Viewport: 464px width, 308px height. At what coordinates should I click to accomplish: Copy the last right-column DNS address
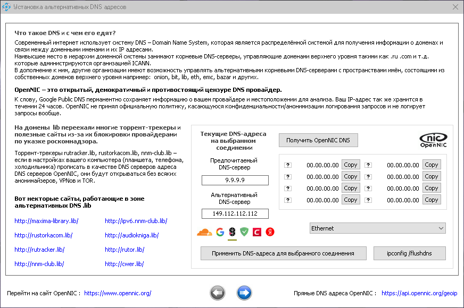[x=432, y=200]
